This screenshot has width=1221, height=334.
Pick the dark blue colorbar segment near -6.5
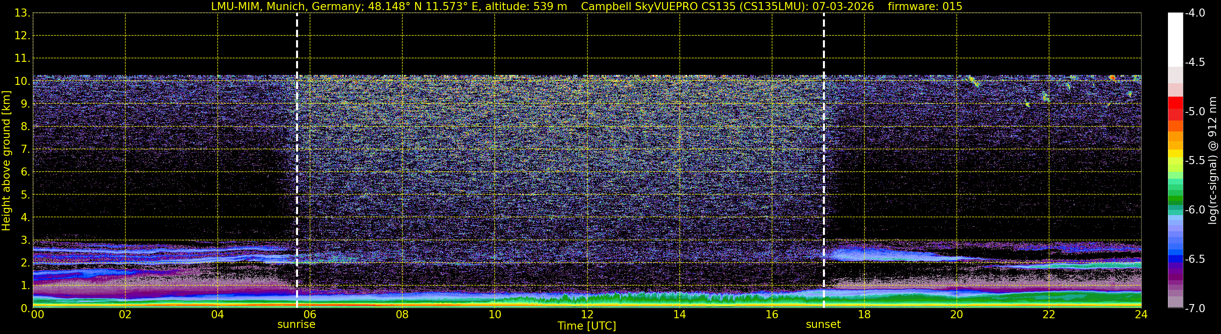coord(1176,259)
